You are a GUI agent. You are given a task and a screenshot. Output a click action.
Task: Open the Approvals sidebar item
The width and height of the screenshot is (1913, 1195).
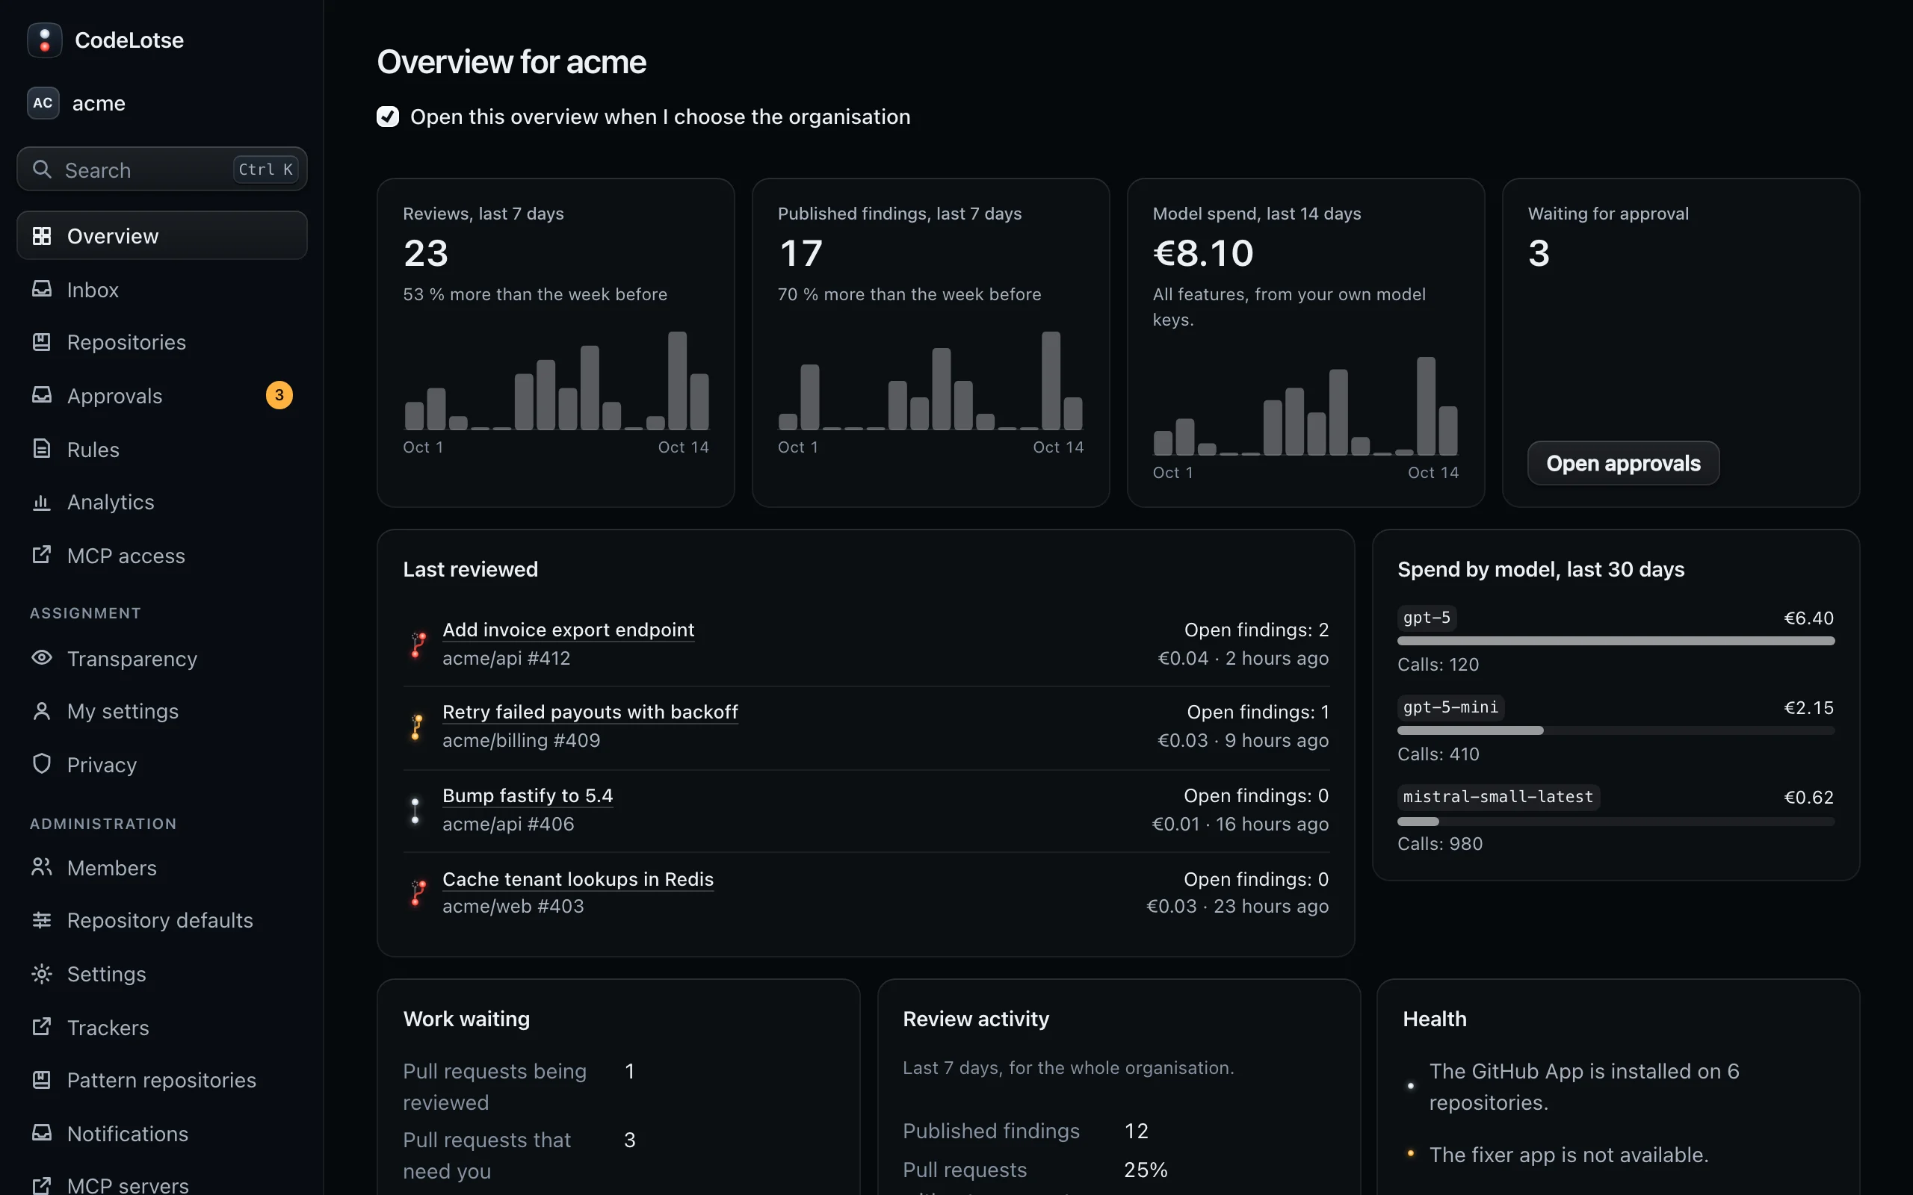pos(162,395)
